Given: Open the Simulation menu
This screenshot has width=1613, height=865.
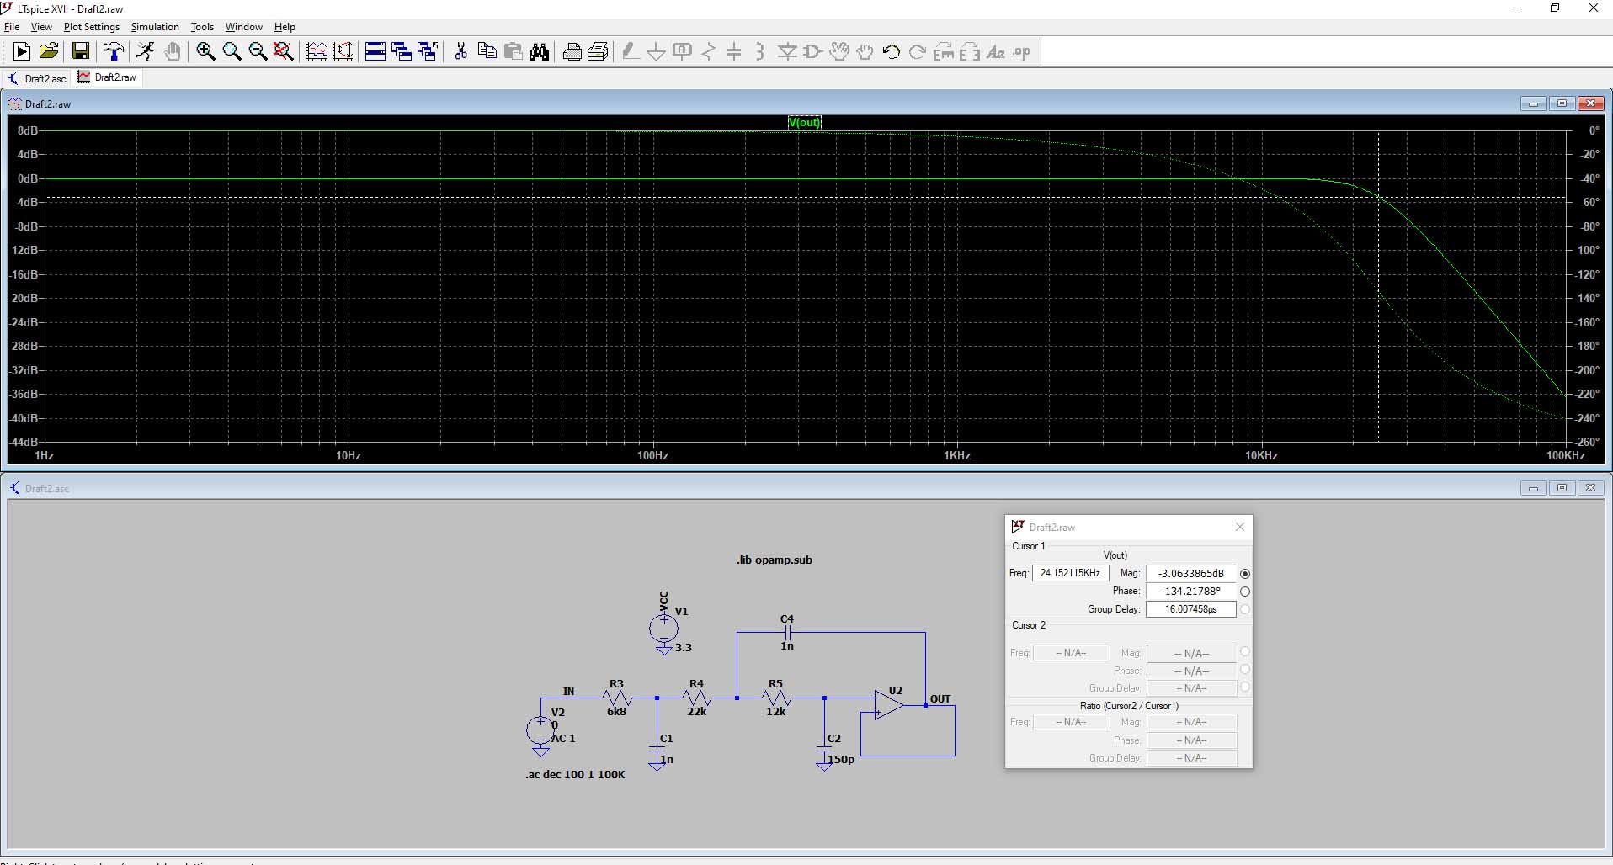Looking at the screenshot, I should [x=155, y=27].
